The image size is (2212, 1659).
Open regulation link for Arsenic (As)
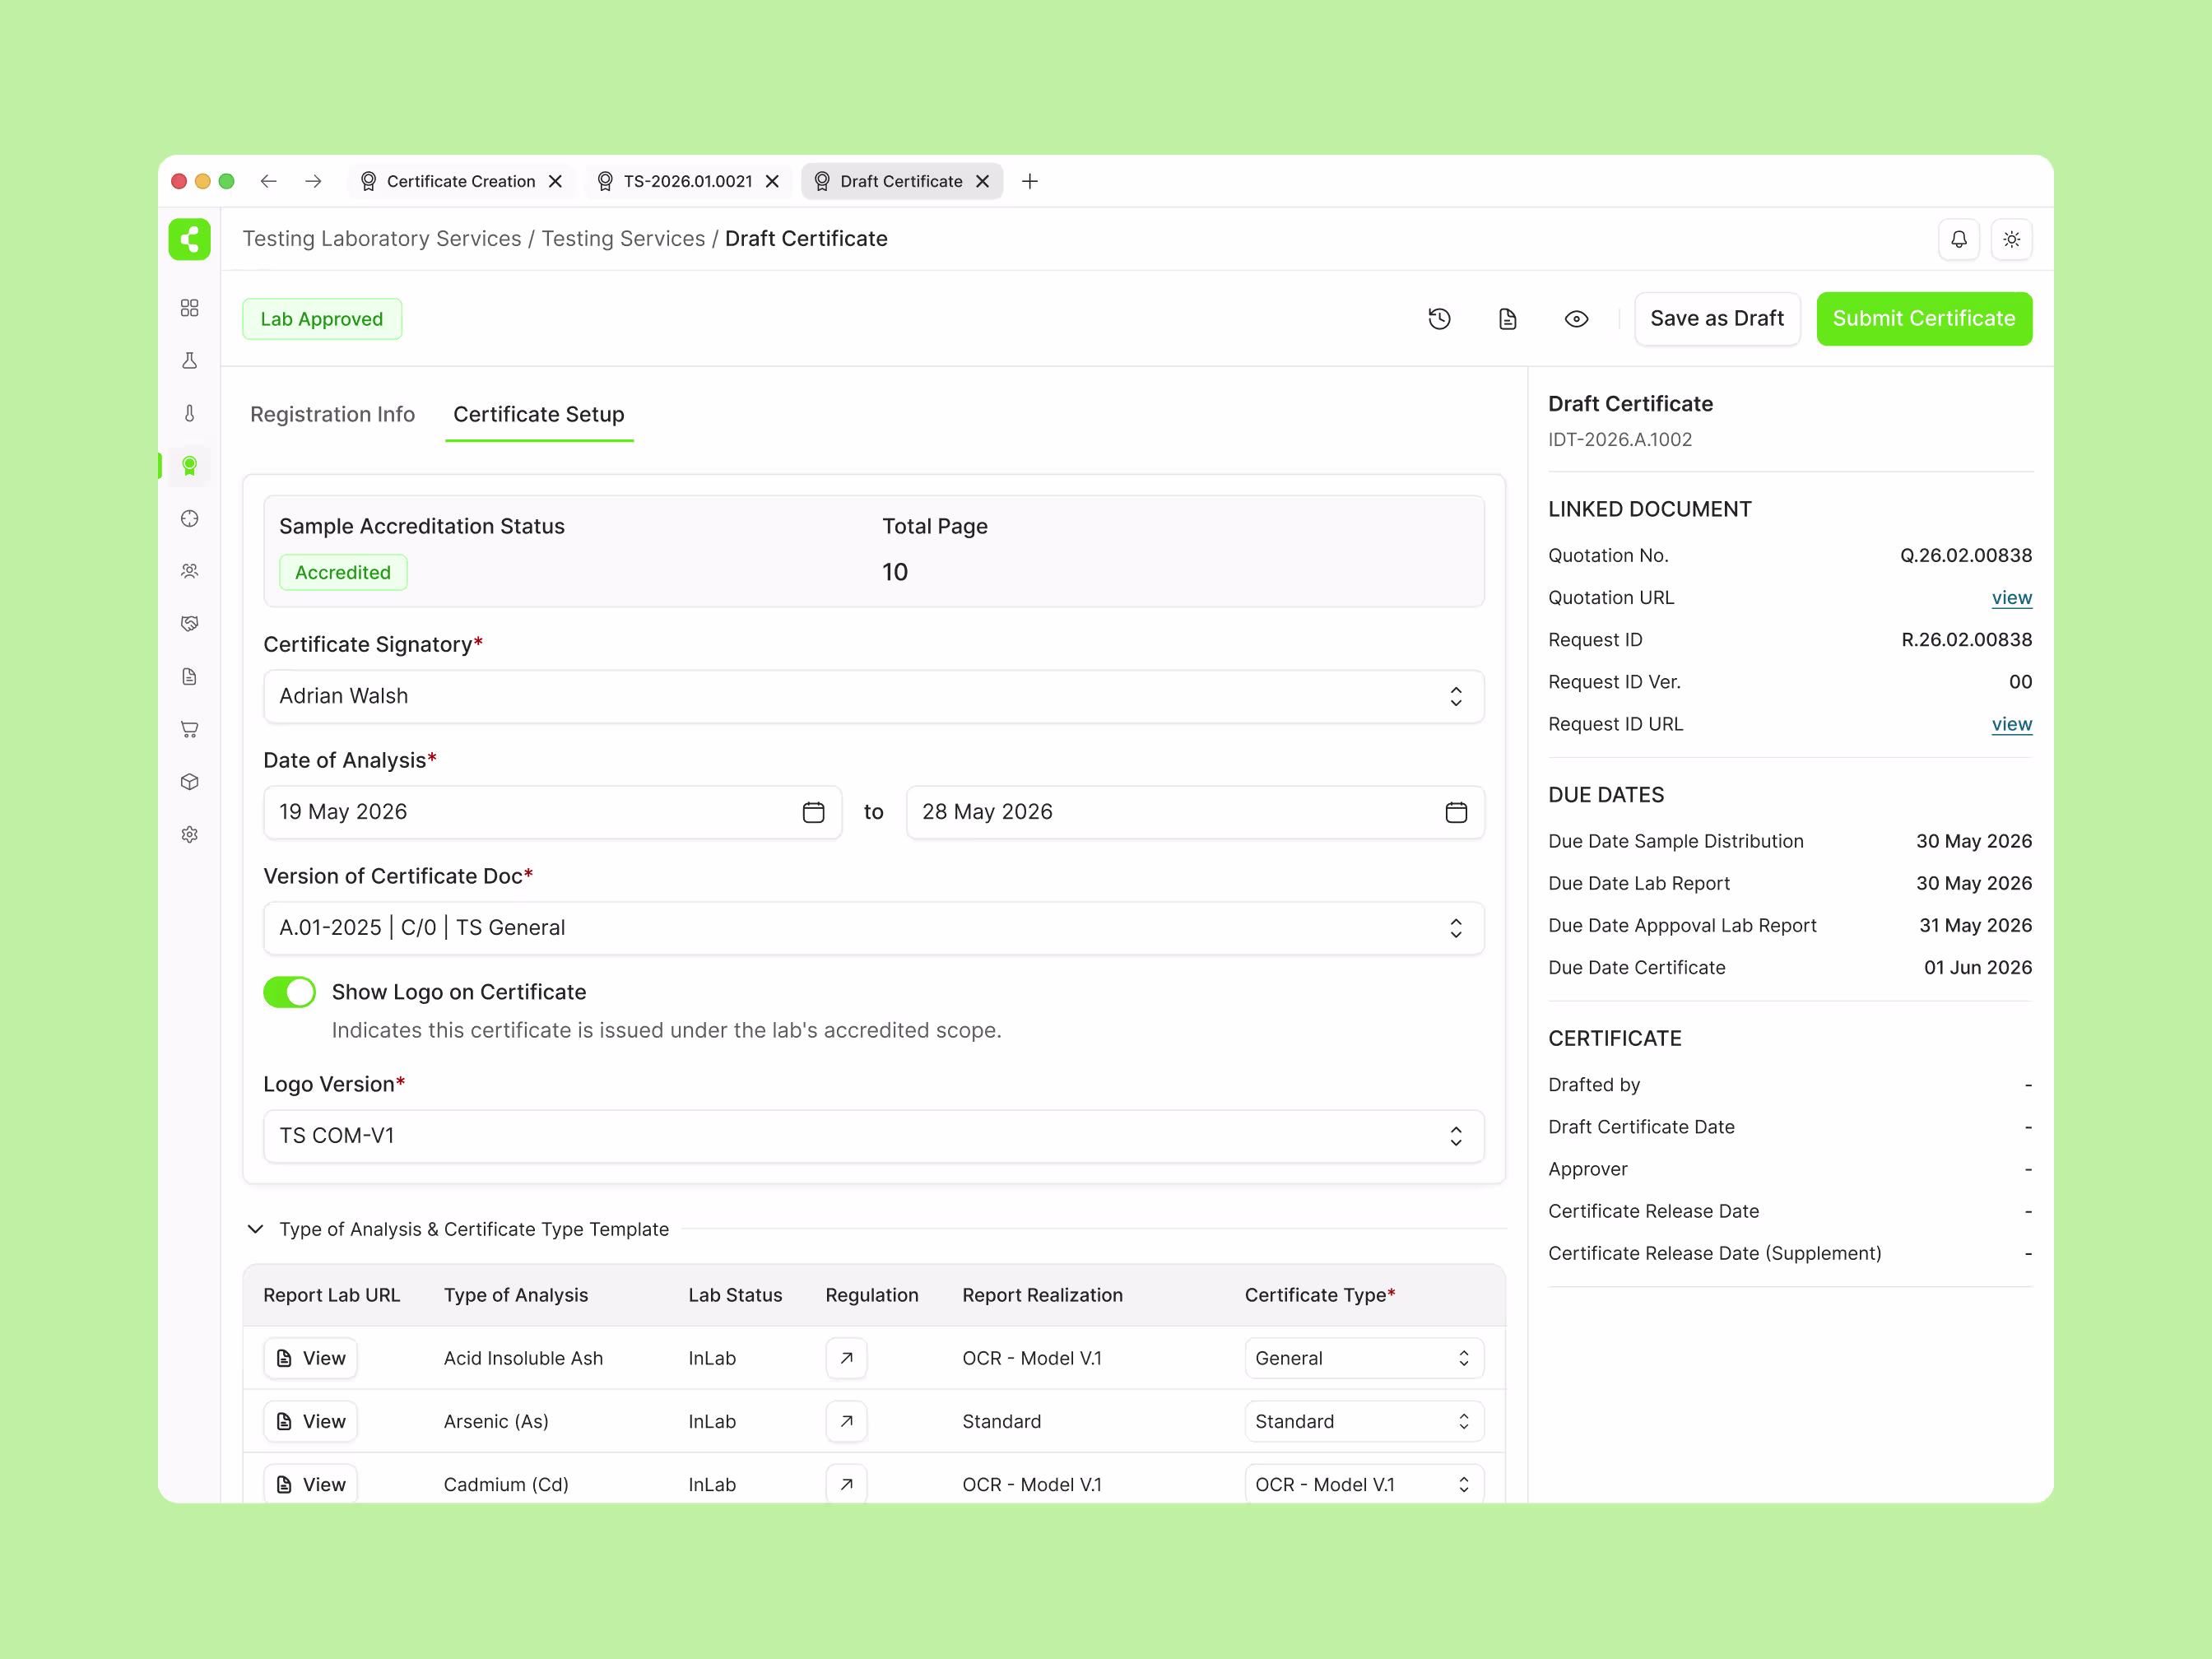(846, 1421)
